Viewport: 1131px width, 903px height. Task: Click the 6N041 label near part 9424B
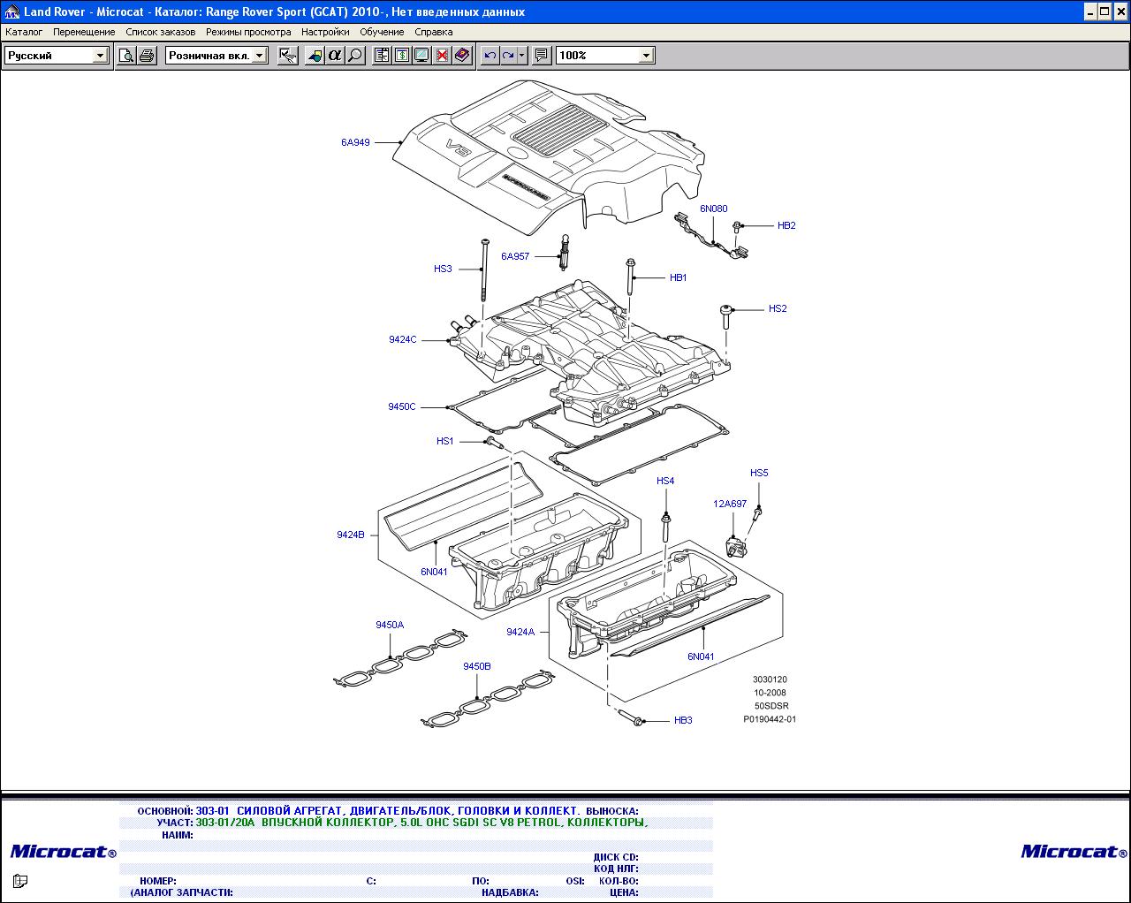click(434, 573)
